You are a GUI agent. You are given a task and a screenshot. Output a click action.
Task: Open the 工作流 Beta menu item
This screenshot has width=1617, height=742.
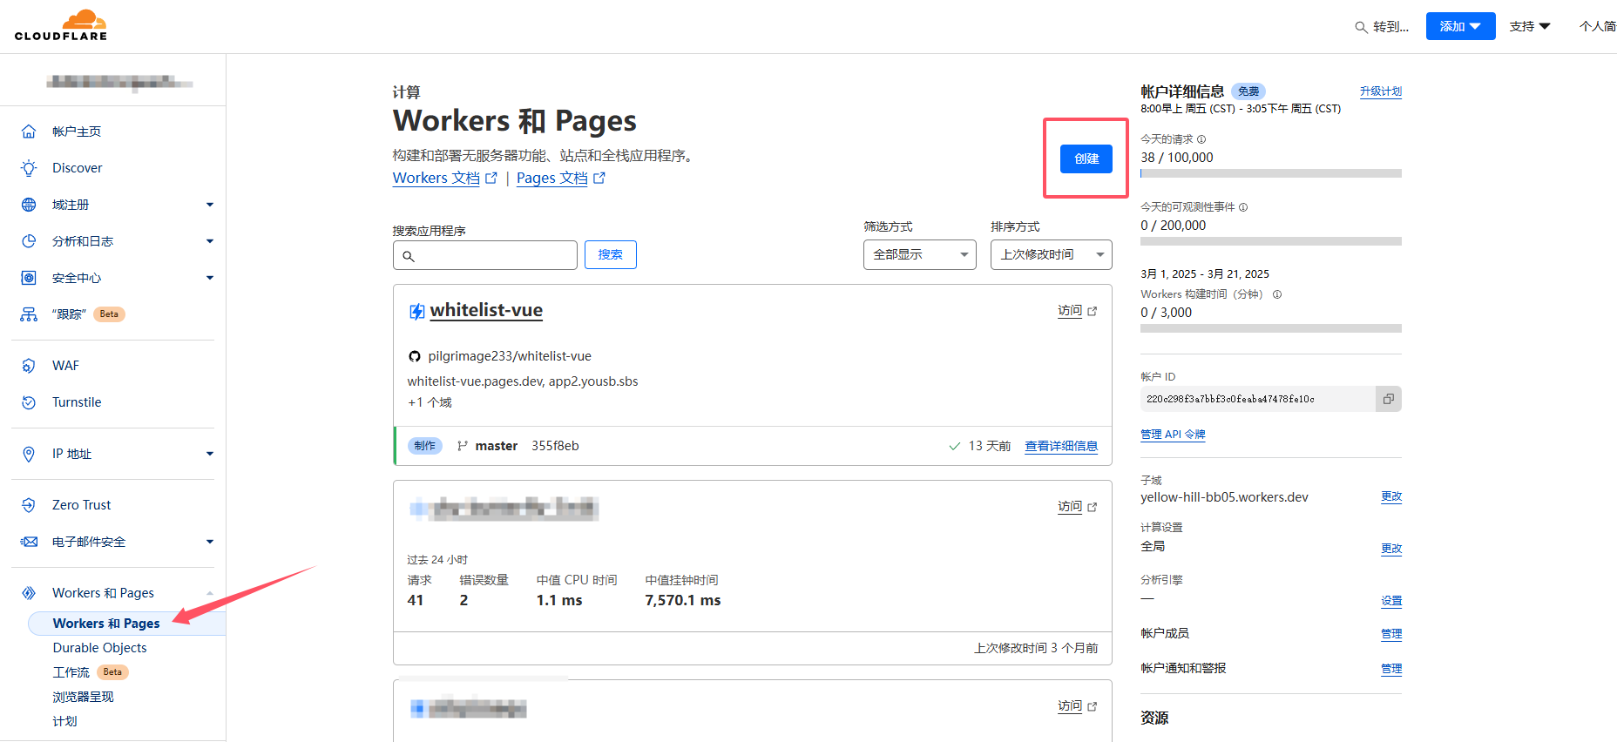pos(91,672)
